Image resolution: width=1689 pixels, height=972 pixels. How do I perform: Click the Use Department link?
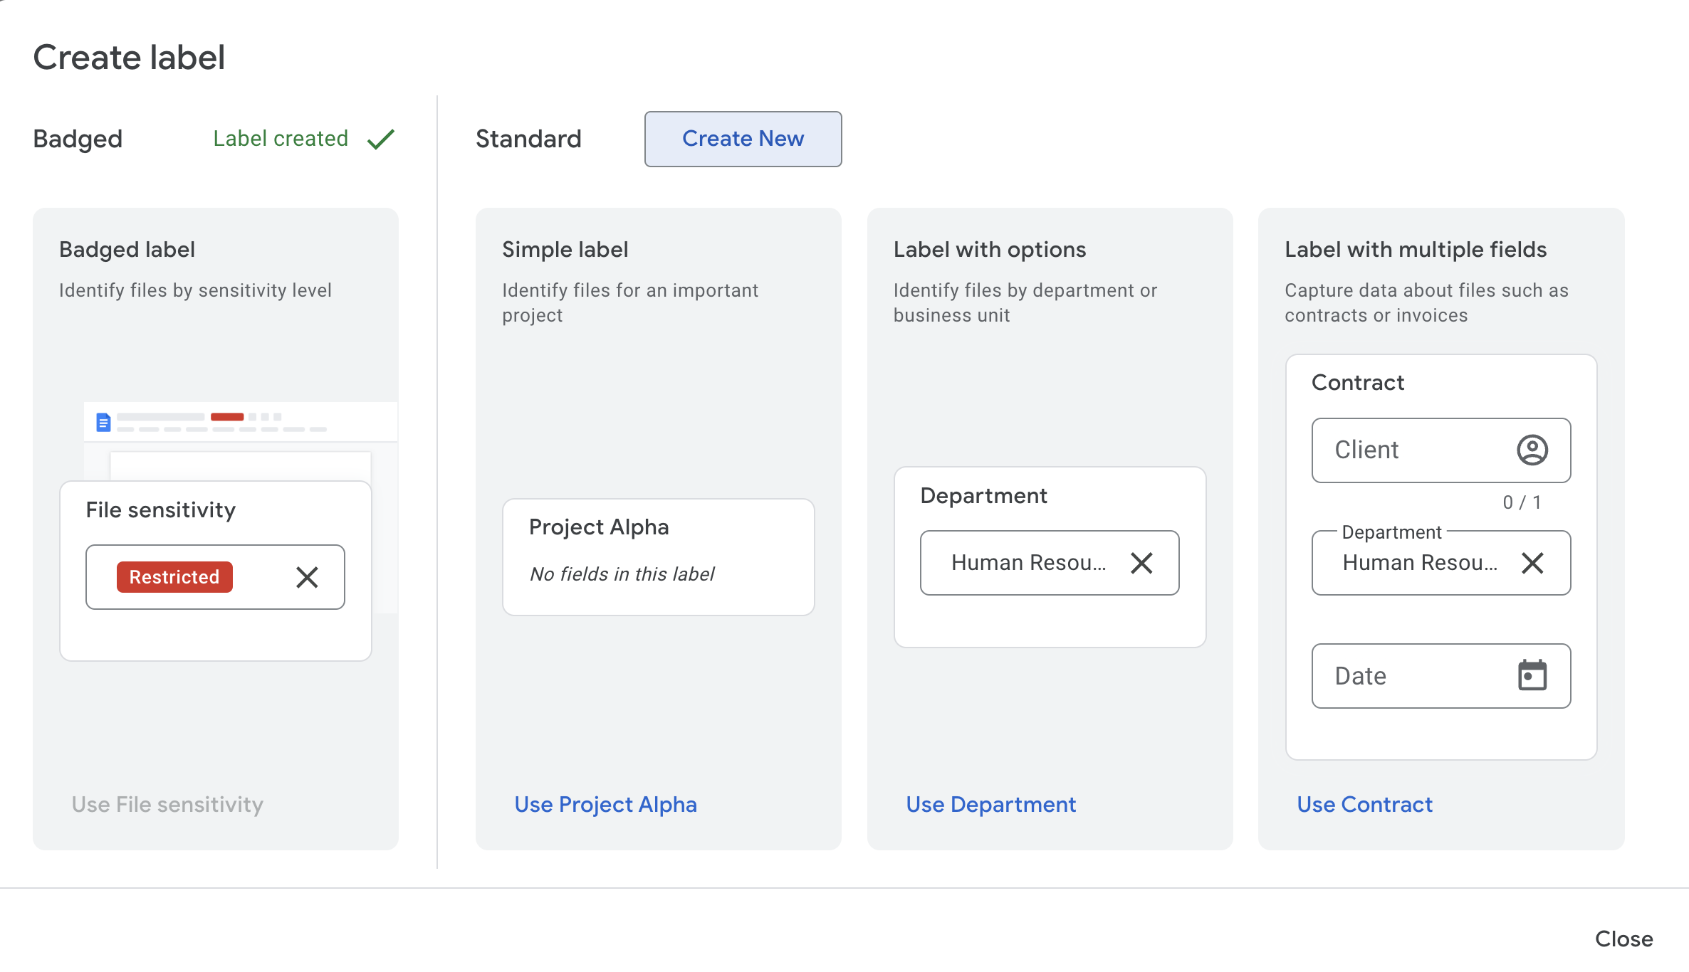tap(990, 805)
